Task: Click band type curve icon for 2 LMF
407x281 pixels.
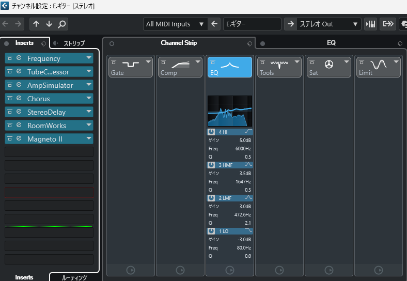Action: pos(248,198)
